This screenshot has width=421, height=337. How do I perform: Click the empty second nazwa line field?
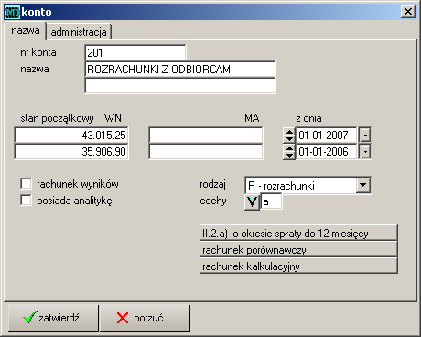180,86
